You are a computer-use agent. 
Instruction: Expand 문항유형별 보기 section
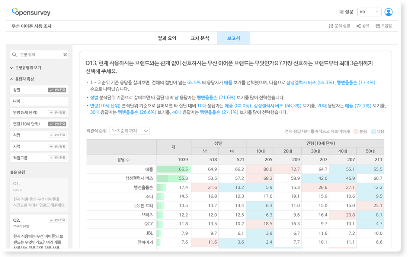[x=25, y=68]
